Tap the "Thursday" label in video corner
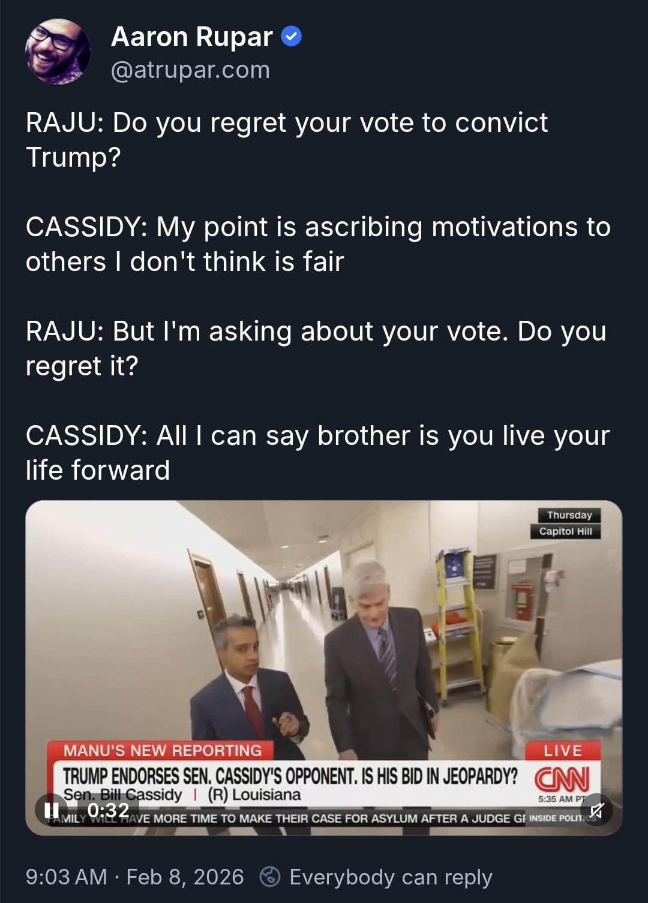Viewport: 648px width, 903px height. 569,515
